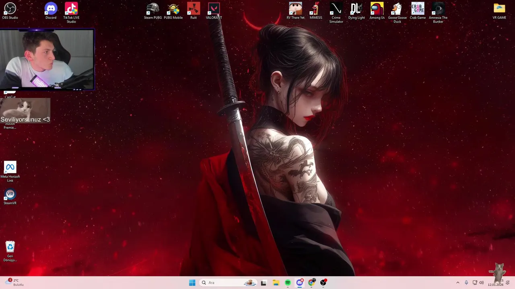Open the weather widget showing 2°C Bulutlu
Screen dimensions: 515x289
(x=15, y=282)
